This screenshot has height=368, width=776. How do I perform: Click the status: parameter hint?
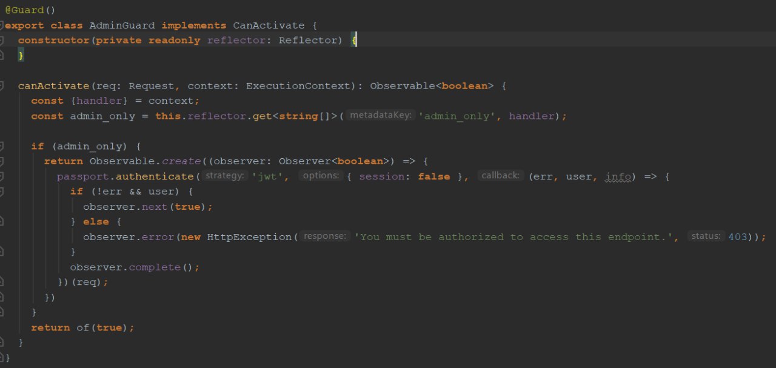click(x=707, y=236)
